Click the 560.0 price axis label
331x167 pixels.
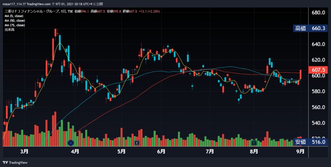tap(318, 107)
